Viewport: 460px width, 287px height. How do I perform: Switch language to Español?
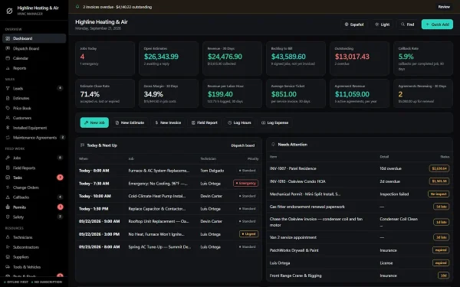click(354, 24)
